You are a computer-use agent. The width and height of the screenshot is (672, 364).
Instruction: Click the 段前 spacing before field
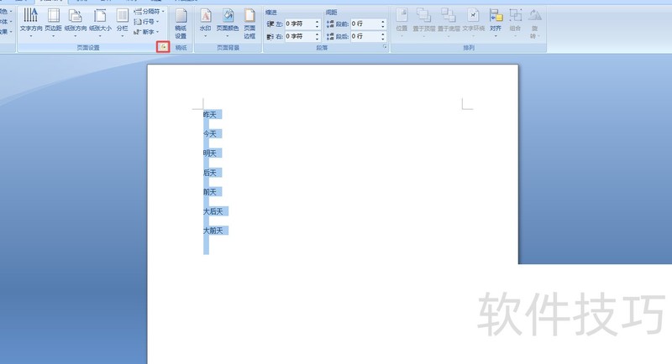pos(365,24)
